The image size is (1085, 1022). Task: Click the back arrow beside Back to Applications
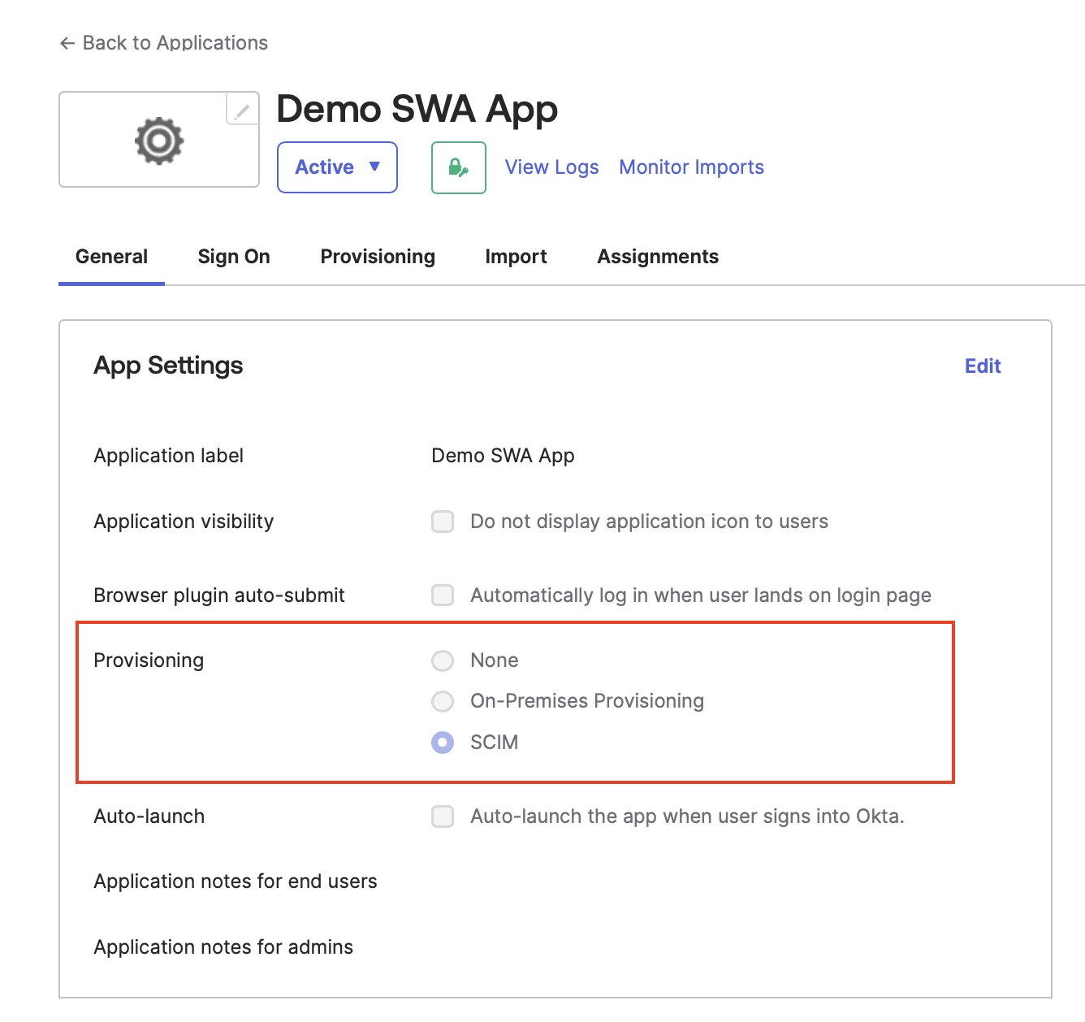click(x=67, y=43)
